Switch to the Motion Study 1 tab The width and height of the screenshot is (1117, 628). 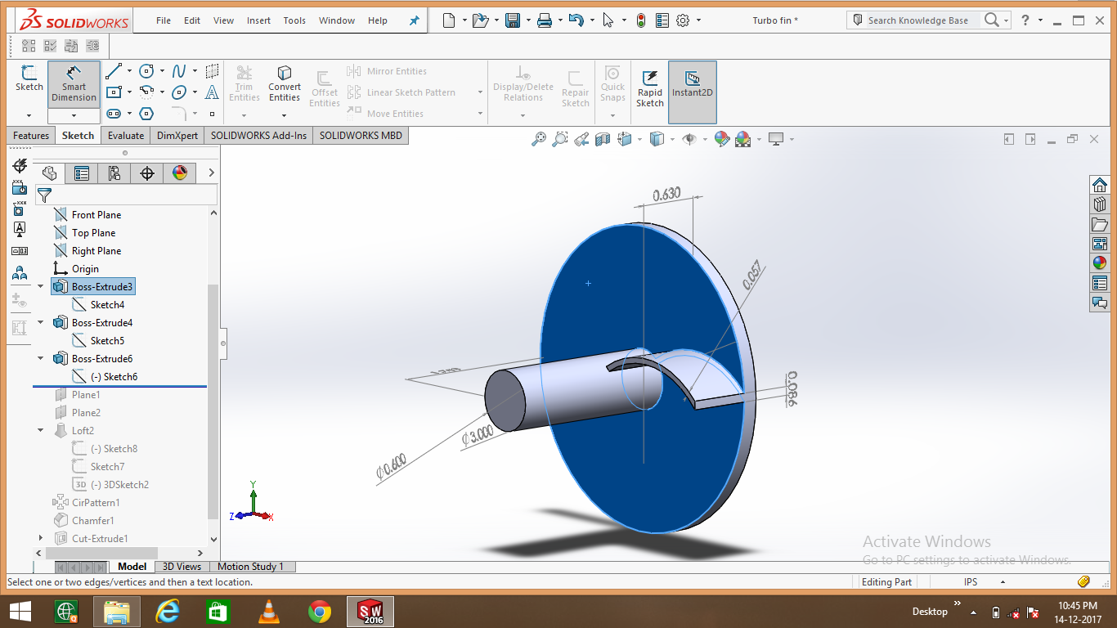point(250,567)
